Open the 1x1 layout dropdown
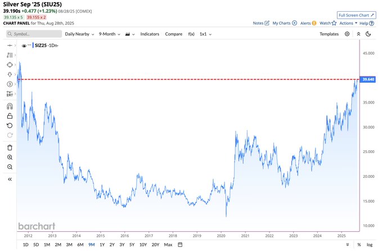The height and width of the screenshot is (251, 382). coord(205,34)
